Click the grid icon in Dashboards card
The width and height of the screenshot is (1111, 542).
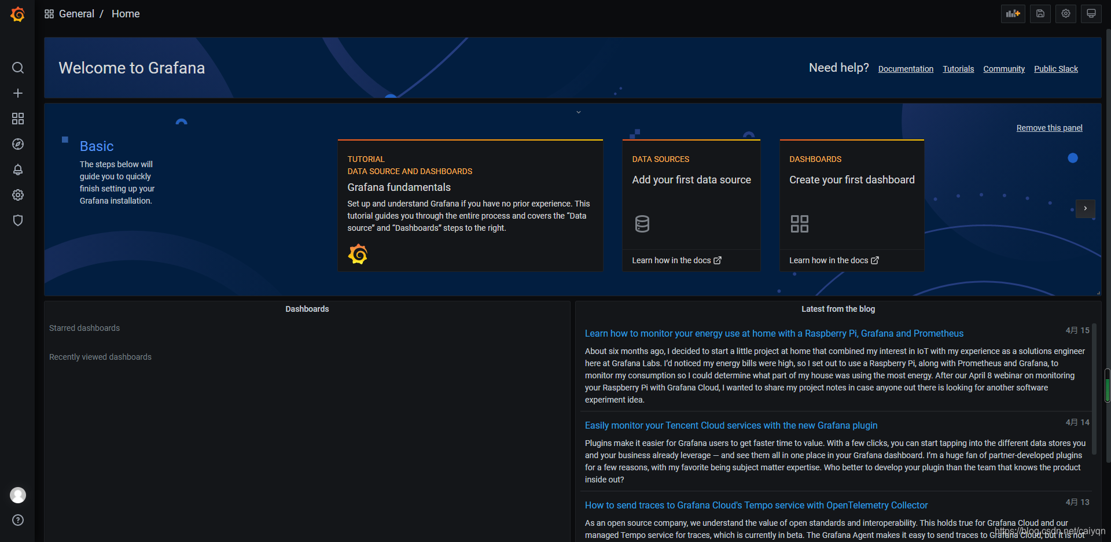pos(800,224)
